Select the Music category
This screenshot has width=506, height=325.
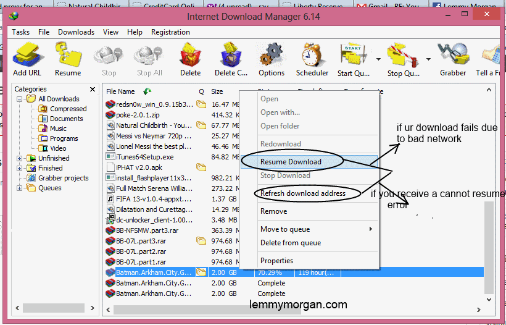click(58, 129)
